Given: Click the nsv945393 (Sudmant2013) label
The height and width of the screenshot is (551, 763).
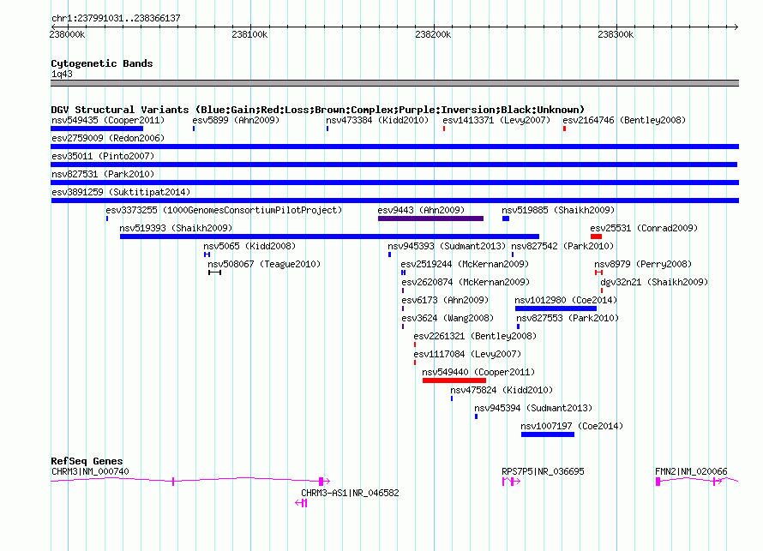Looking at the screenshot, I should click(x=447, y=246).
